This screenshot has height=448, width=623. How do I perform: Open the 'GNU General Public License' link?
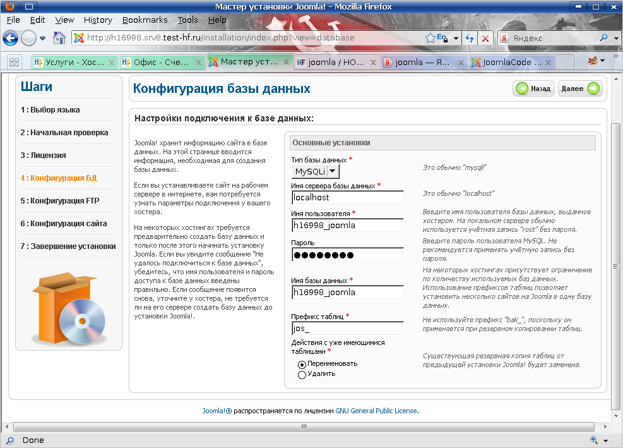point(376,411)
